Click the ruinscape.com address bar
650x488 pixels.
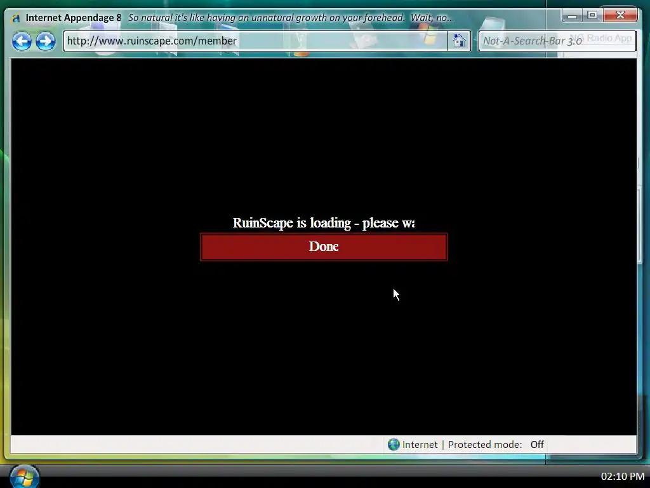click(x=255, y=41)
